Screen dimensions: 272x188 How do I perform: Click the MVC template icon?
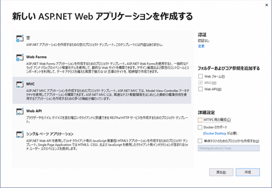coord(19,84)
